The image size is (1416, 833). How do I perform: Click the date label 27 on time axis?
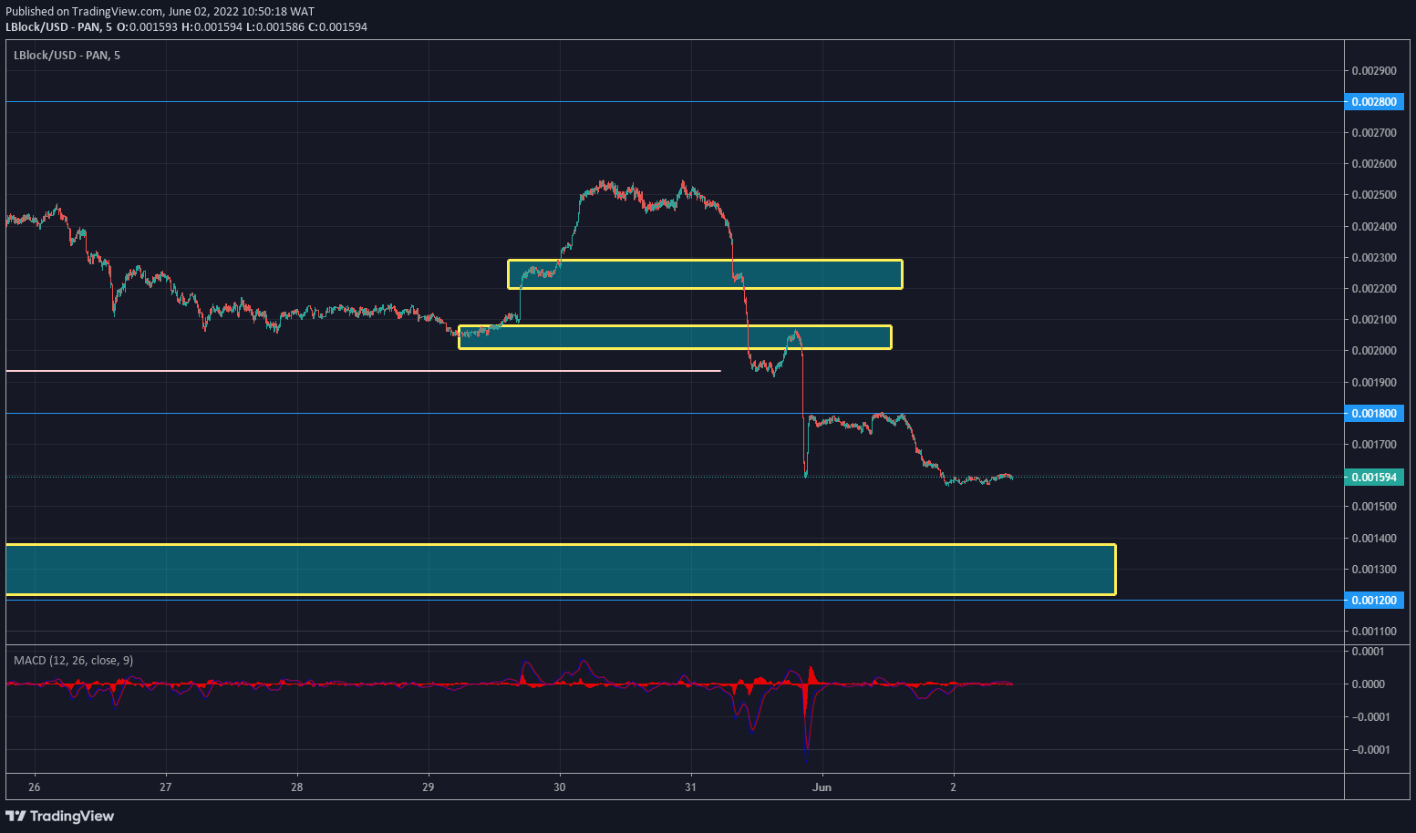click(166, 787)
